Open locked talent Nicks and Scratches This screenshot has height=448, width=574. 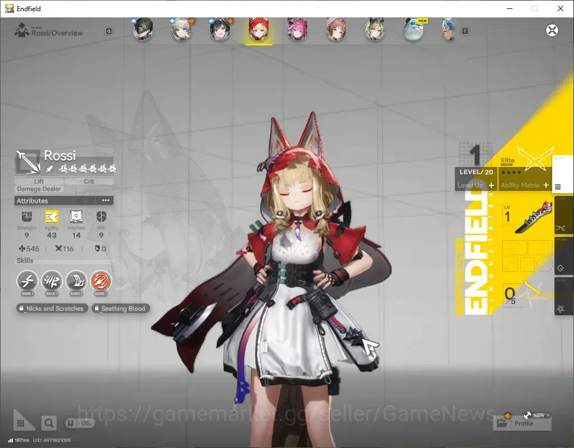click(x=52, y=309)
